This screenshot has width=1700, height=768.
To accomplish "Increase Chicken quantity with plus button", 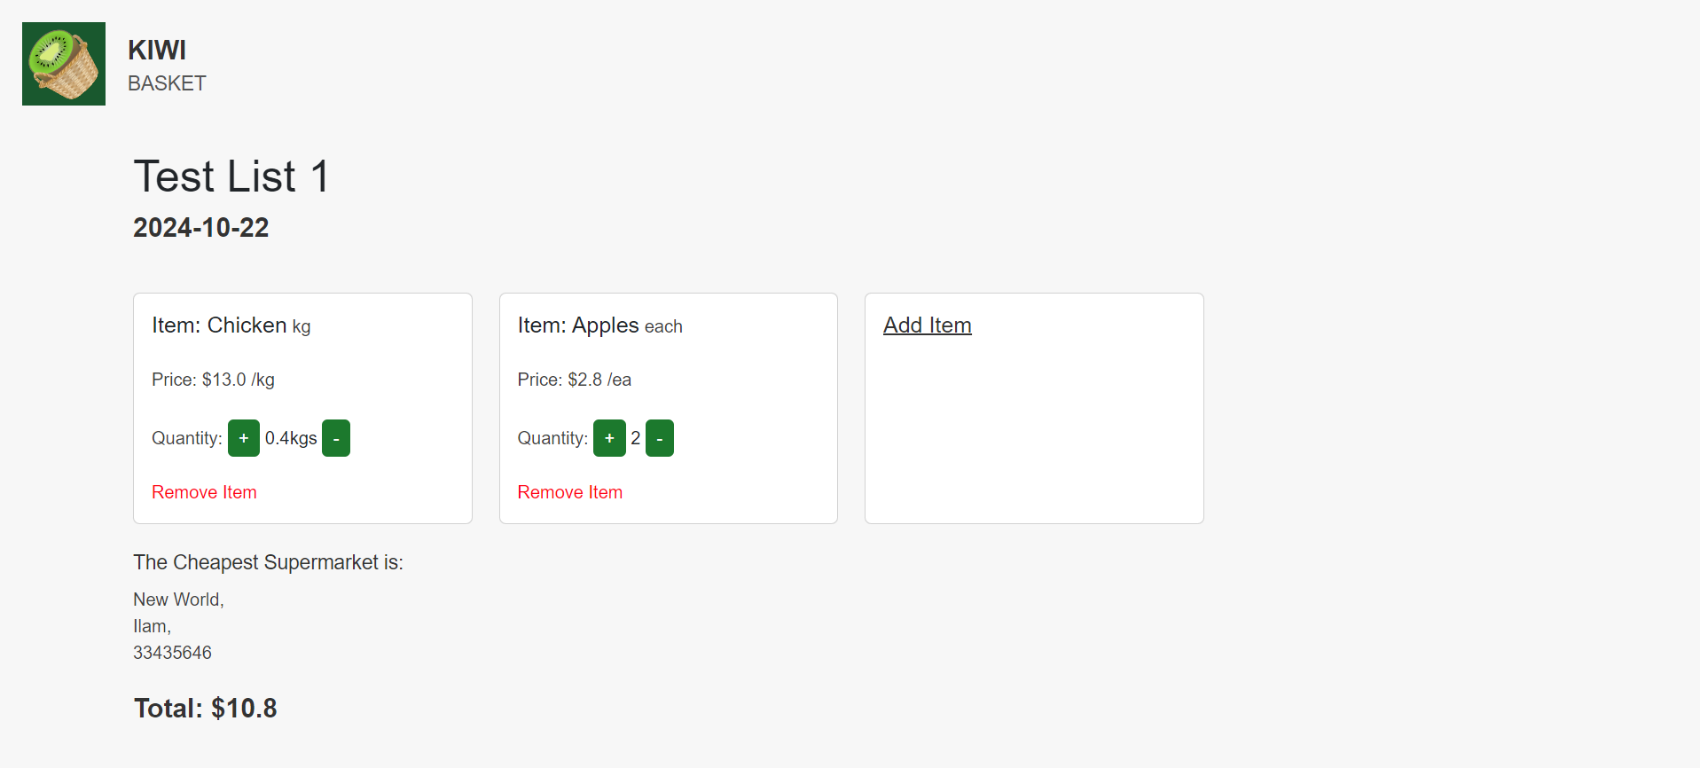I will click(x=243, y=438).
